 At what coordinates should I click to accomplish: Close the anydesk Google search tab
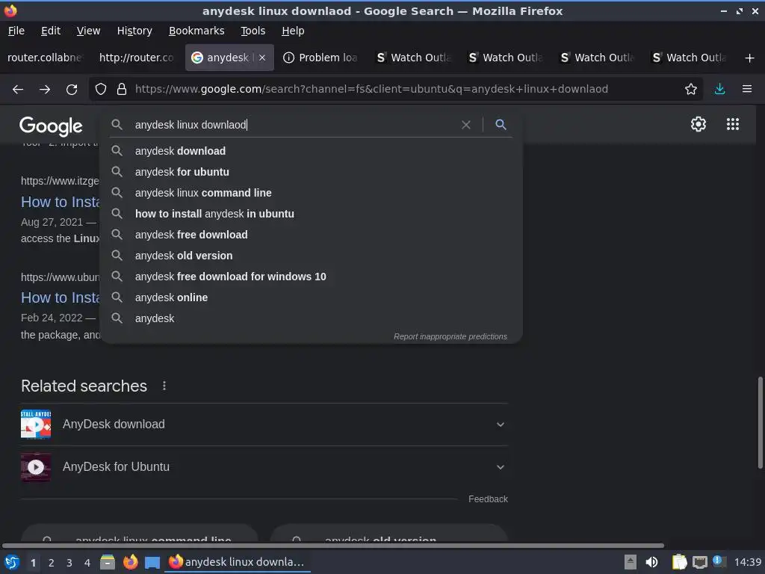click(x=262, y=58)
